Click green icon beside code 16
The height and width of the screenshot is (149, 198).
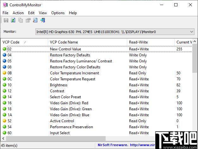[x=4, y=103]
